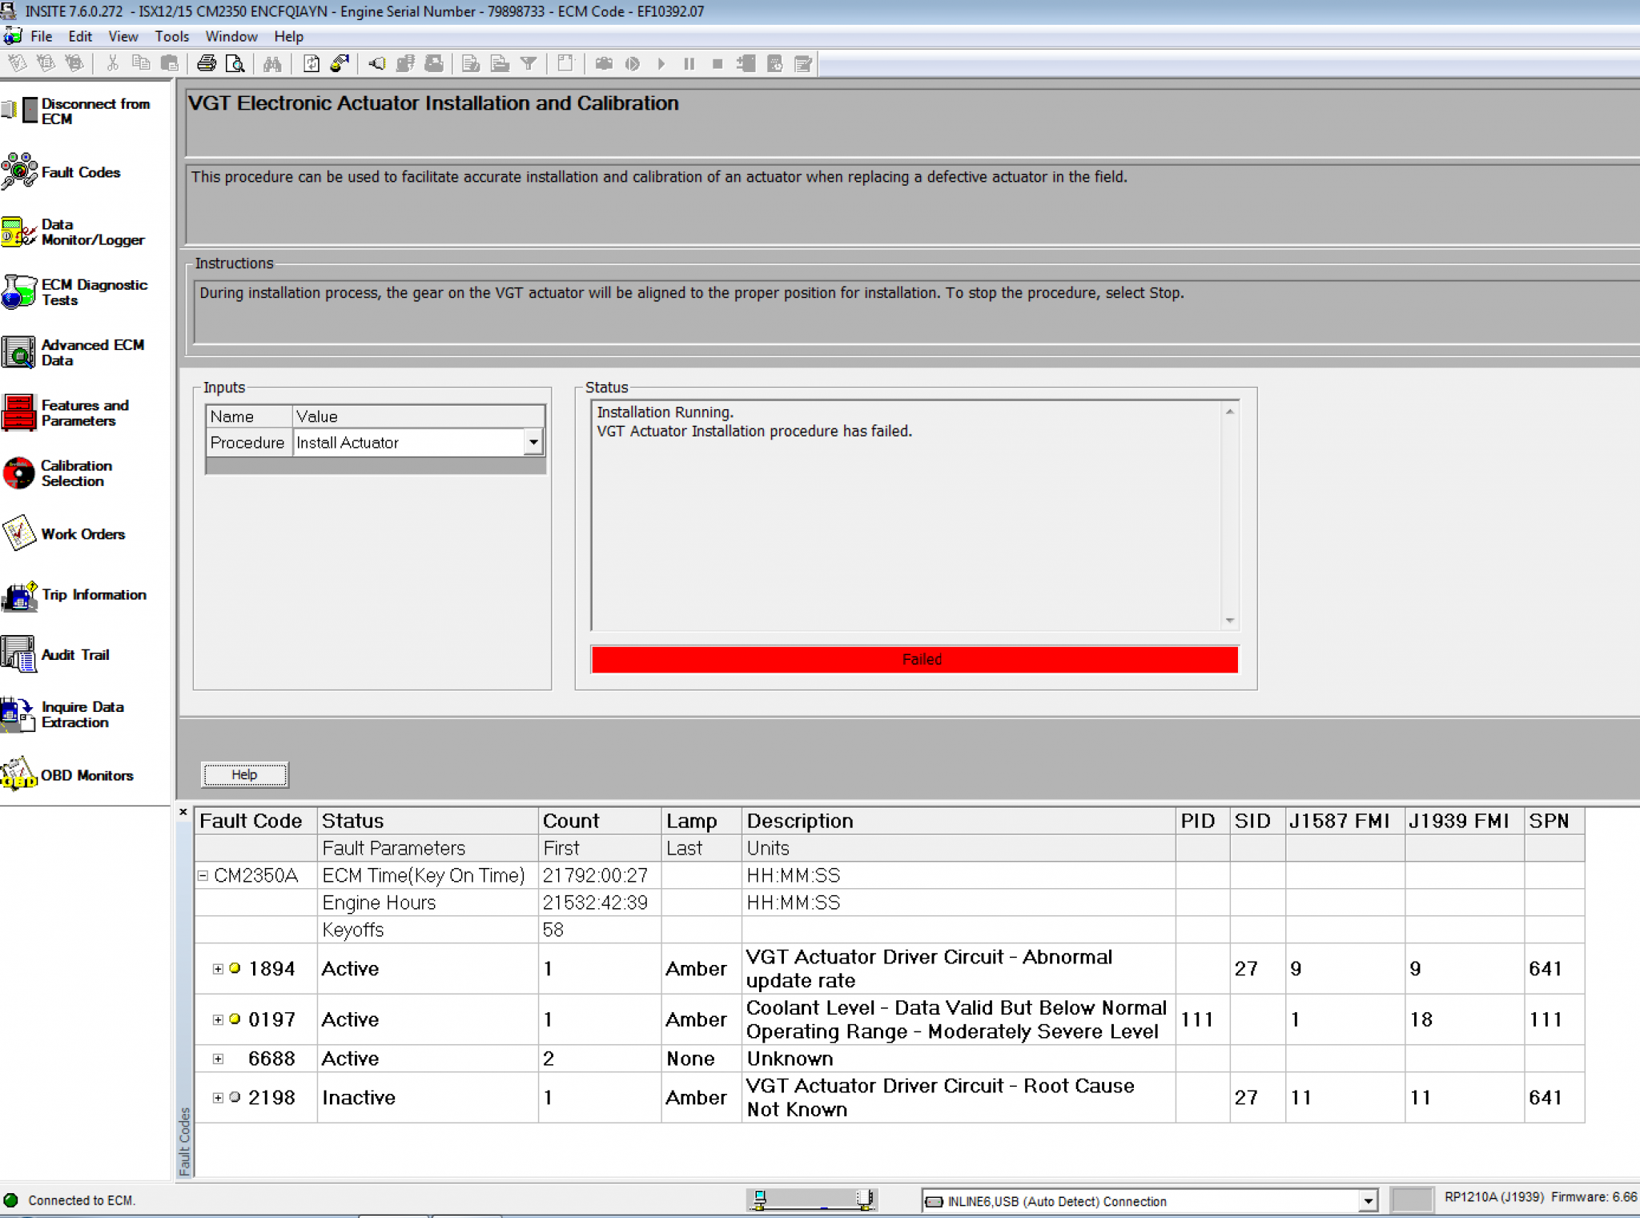Click the Copy toolbar icon

pyautogui.click(x=141, y=63)
